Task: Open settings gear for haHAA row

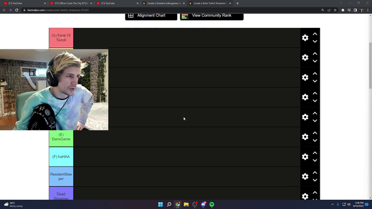Action: [305, 157]
